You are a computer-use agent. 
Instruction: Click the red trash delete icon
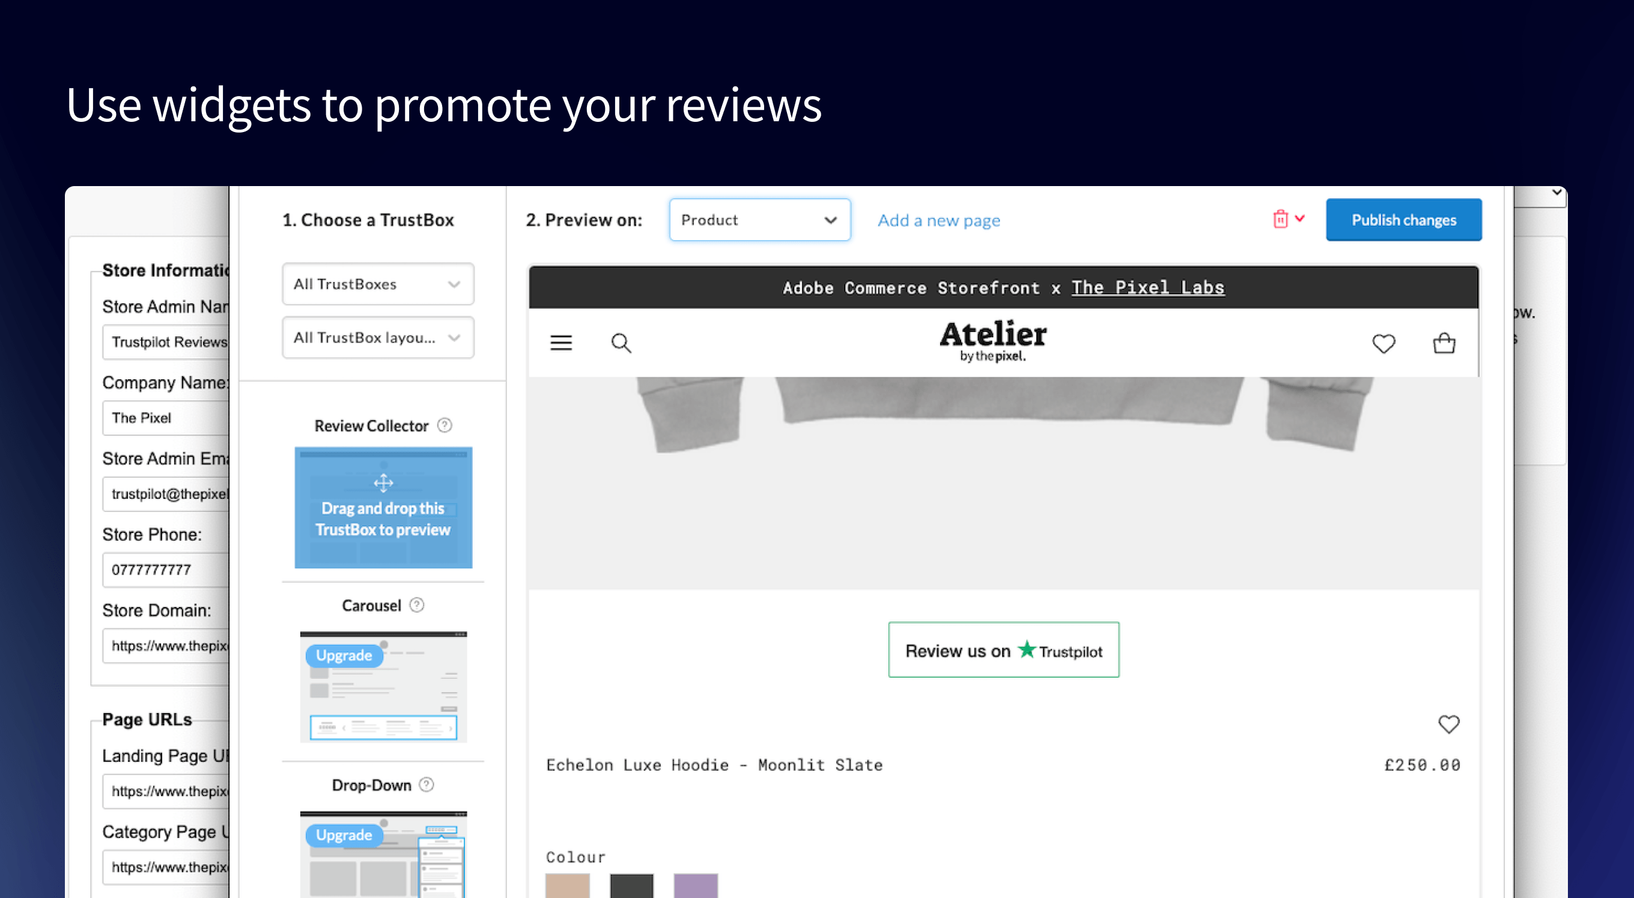pos(1280,219)
